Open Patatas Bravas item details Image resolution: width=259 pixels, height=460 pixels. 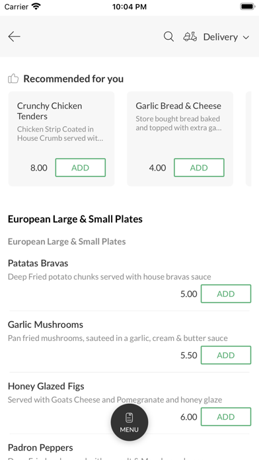(38, 263)
